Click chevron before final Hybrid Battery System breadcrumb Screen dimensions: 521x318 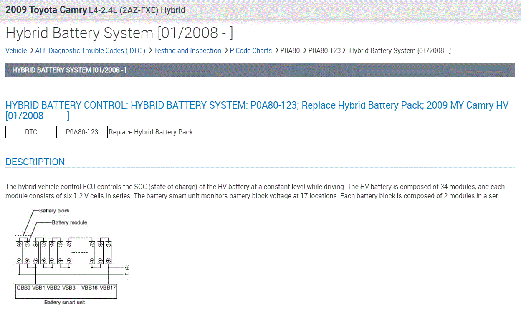(x=344, y=50)
